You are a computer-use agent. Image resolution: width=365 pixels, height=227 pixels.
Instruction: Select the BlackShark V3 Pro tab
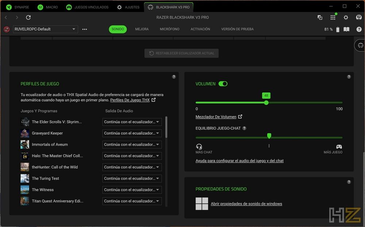[169, 7]
